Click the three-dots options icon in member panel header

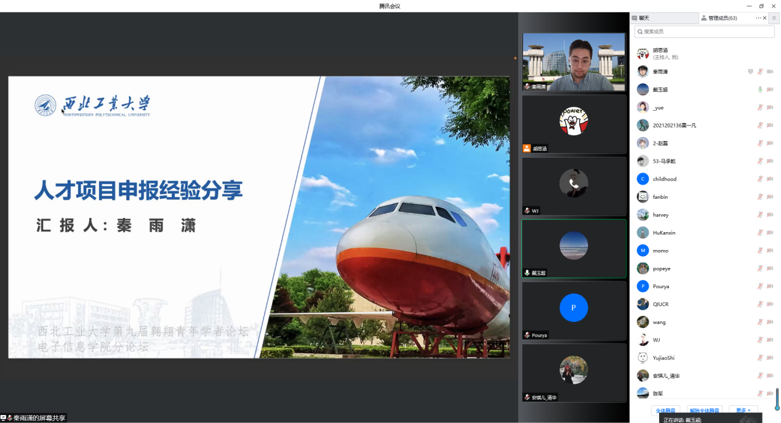pyautogui.click(x=758, y=18)
